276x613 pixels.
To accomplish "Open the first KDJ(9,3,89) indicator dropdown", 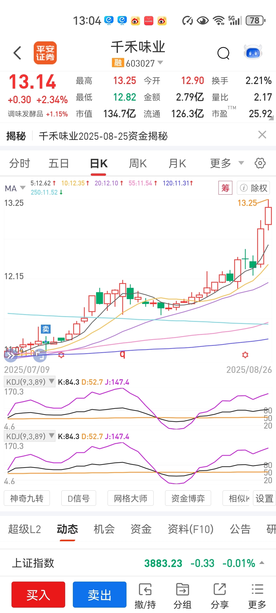I will [30, 382].
